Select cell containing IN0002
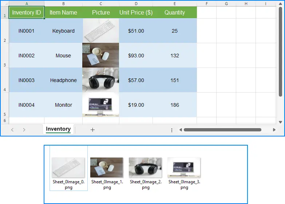 (x=27, y=56)
